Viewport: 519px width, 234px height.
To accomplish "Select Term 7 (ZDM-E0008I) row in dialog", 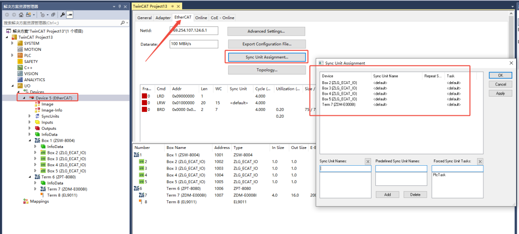I will [x=397, y=105].
